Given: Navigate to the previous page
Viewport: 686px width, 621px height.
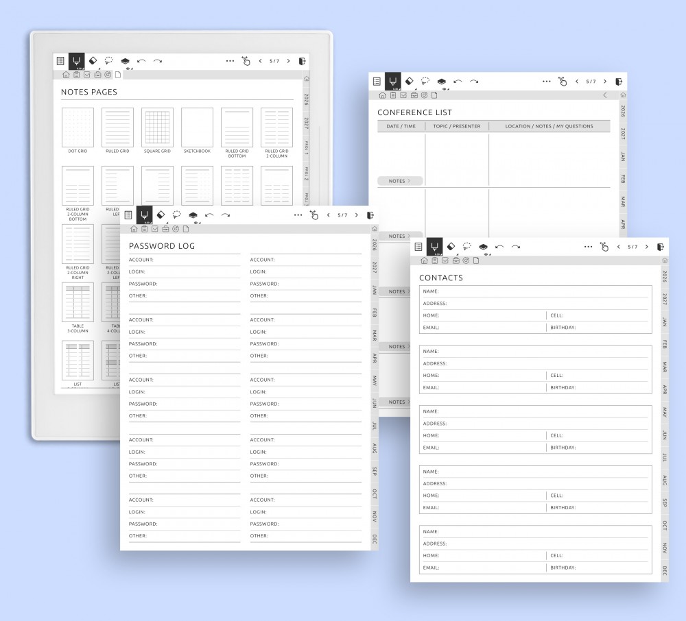Looking at the screenshot, I should click(329, 215).
